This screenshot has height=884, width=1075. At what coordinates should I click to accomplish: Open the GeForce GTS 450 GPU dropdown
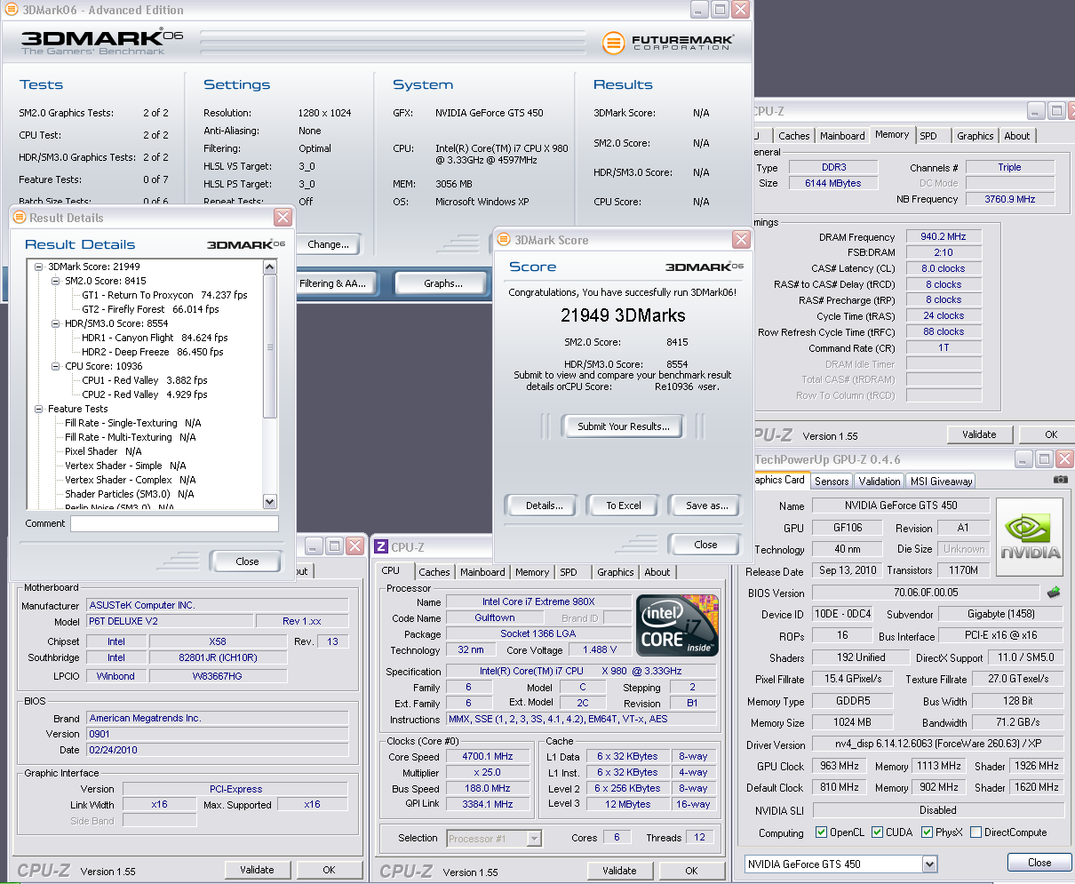(929, 864)
